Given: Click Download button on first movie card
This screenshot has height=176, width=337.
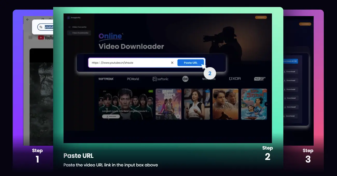Looking at the screenshot, I should click(x=111, y=116).
